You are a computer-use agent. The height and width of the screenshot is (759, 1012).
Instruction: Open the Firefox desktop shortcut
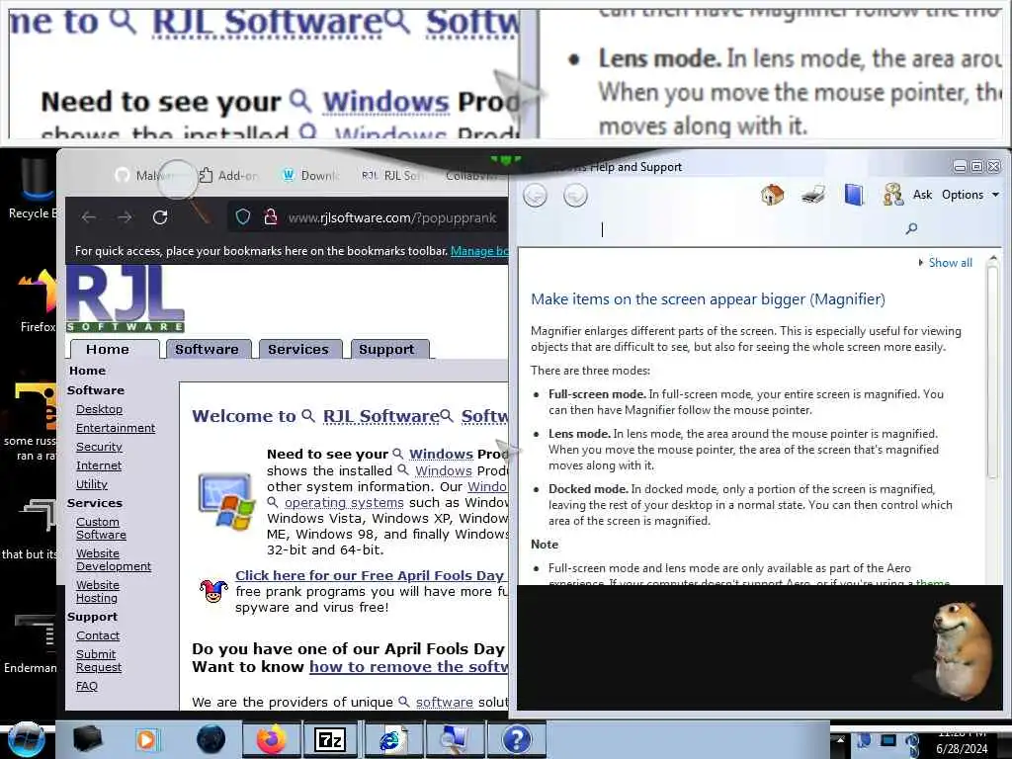36,300
